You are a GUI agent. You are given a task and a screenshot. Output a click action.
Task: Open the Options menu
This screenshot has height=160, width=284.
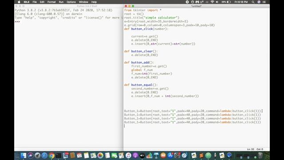pyautogui.click(x=71, y=2)
